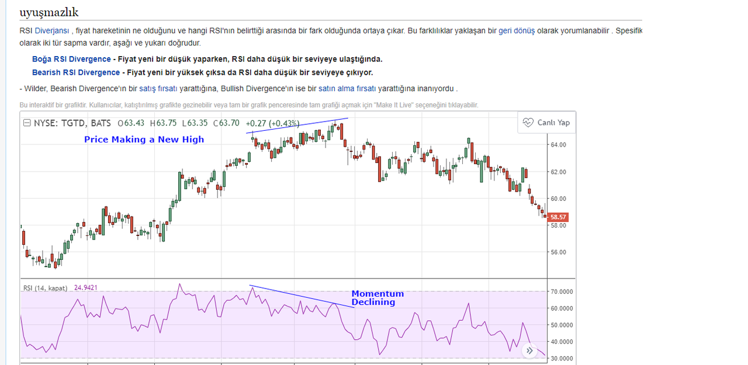Open the Bearish RSI Divergence link
Viewport: 748px width, 365px height.
[x=76, y=72]
